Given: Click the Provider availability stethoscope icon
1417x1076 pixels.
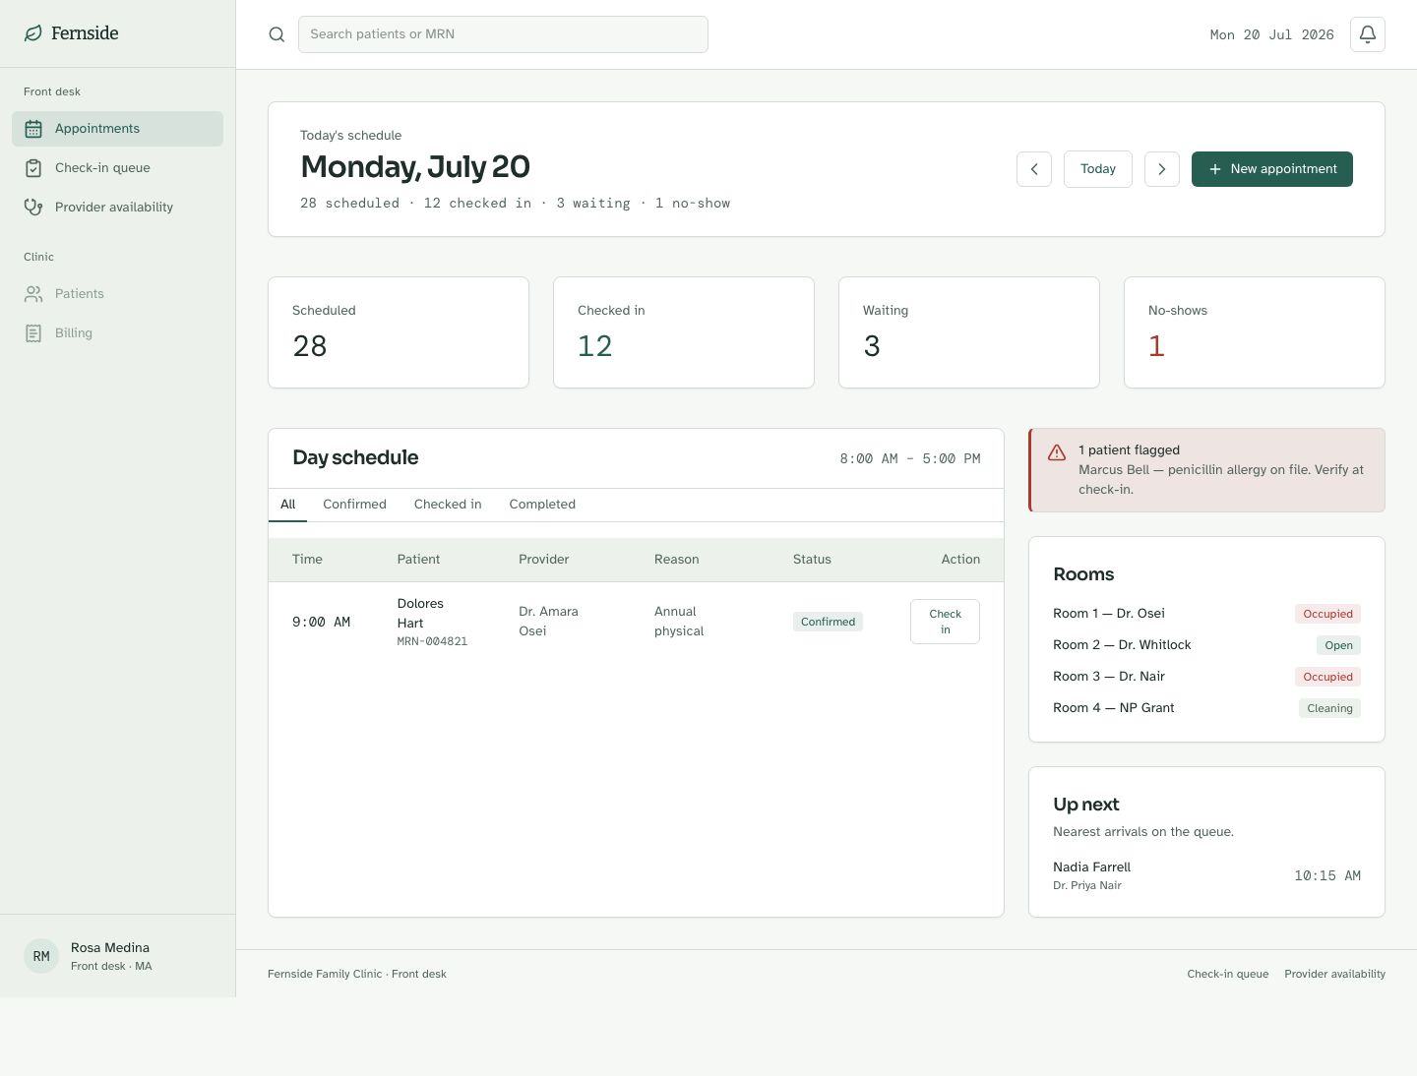Looking at the screenshot, I should click(33, 208).
